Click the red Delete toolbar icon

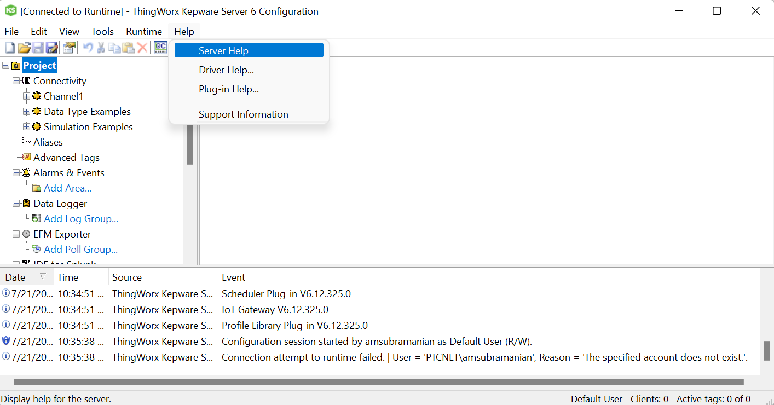tap(142, 48)
